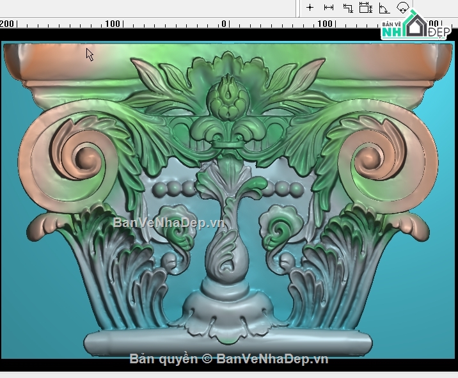Select the stepped offset dimension tool
The image size is (458, 378).
coord(347,8)
